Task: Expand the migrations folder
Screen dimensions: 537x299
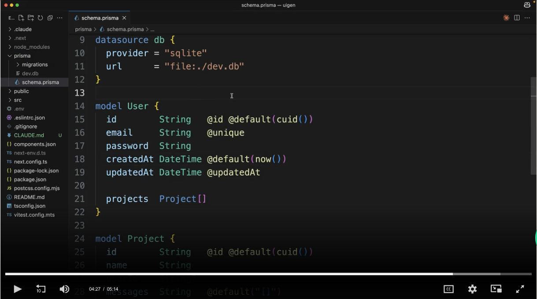Action: [34, 64]
